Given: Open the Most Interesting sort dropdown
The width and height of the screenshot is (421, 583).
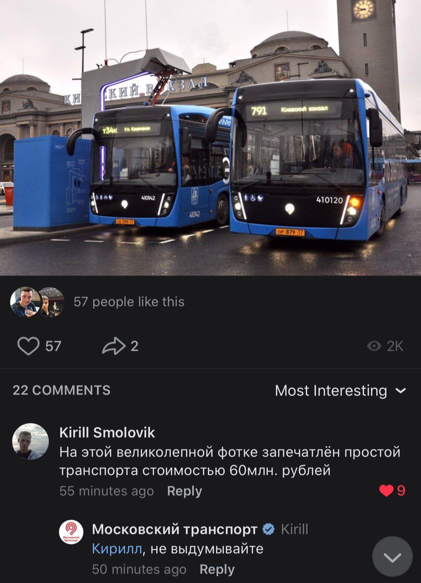Looking at the screenshot, I should 340,390.
